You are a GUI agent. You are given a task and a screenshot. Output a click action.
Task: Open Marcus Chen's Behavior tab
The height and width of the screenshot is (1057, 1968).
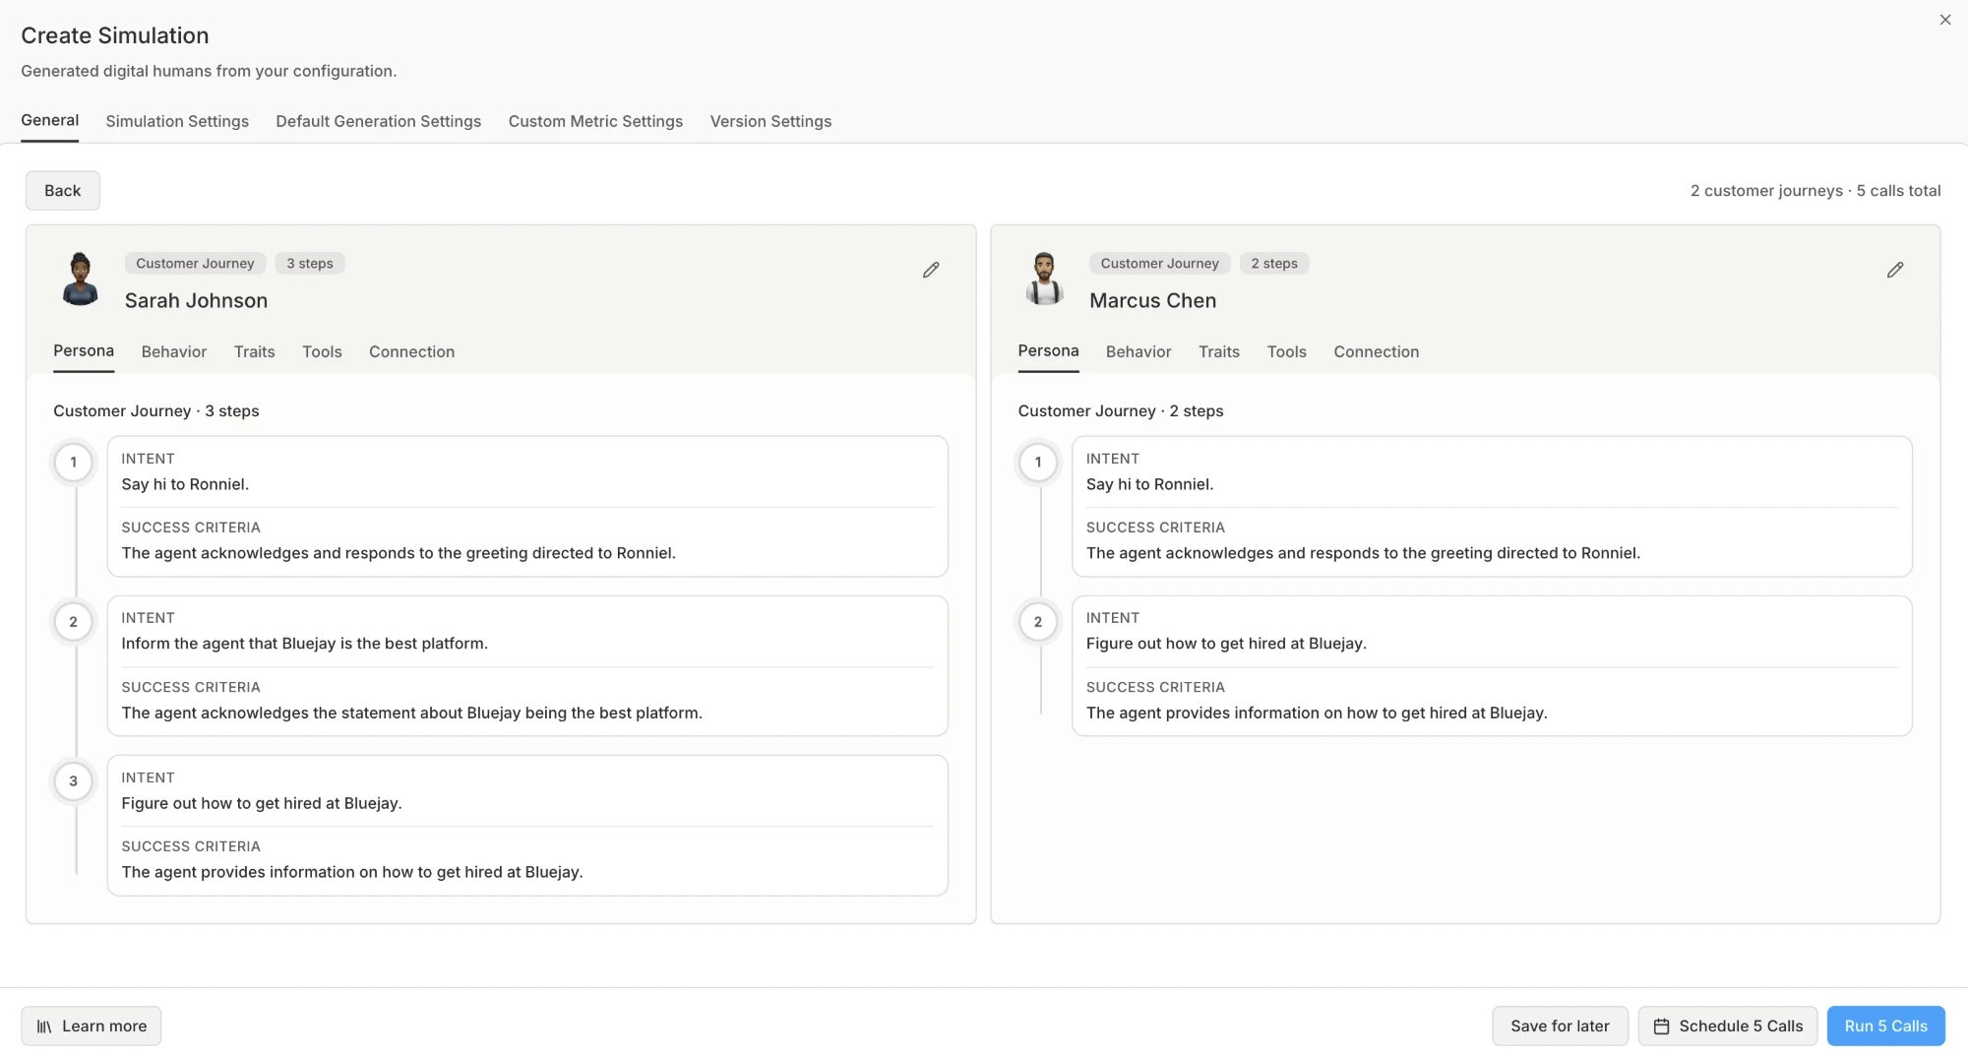tap(1138, 352)
